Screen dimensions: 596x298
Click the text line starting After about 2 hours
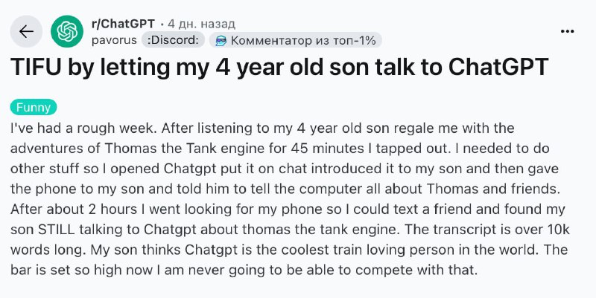pos(288,210)
